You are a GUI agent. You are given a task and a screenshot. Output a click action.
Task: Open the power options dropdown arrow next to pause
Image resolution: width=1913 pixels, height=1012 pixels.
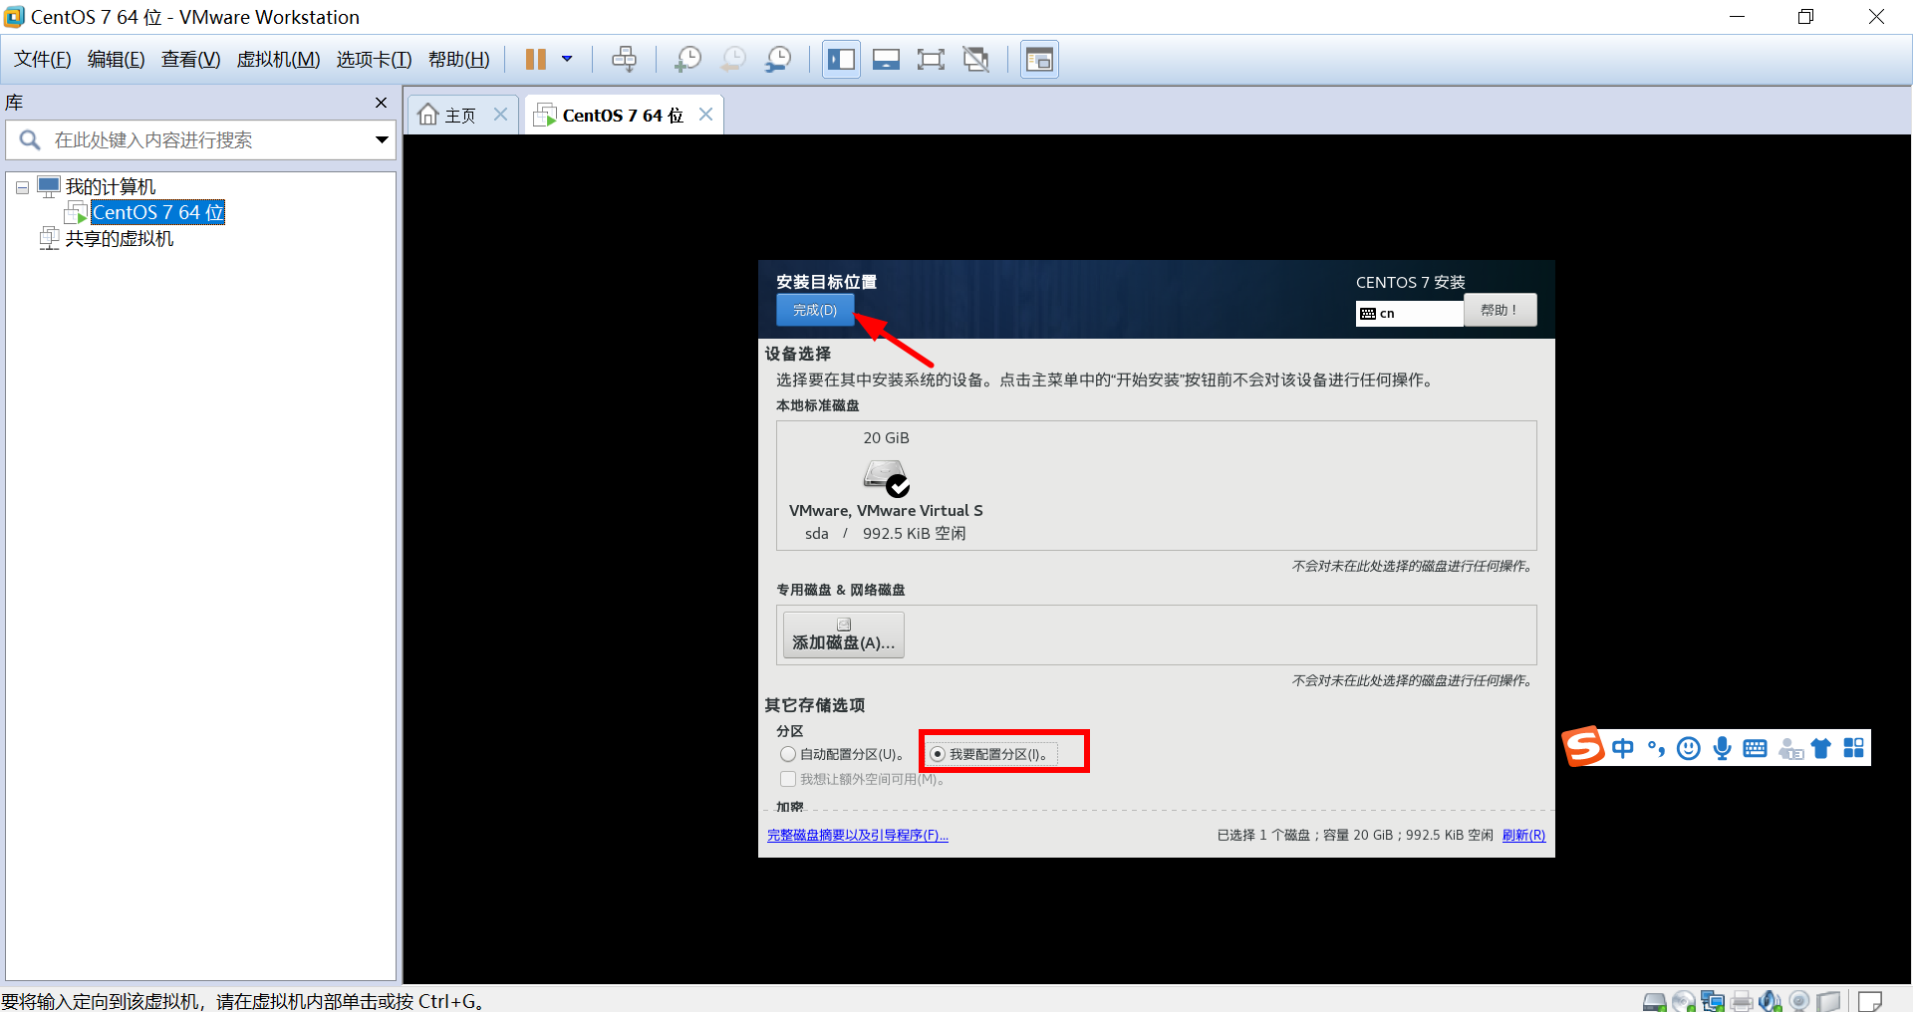[x=567, y=60]
